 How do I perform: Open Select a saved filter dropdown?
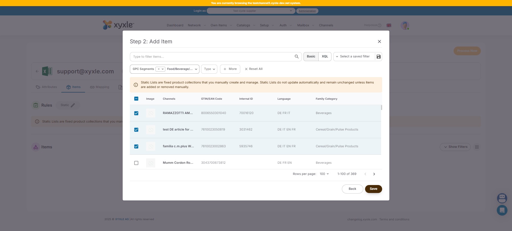354,57
